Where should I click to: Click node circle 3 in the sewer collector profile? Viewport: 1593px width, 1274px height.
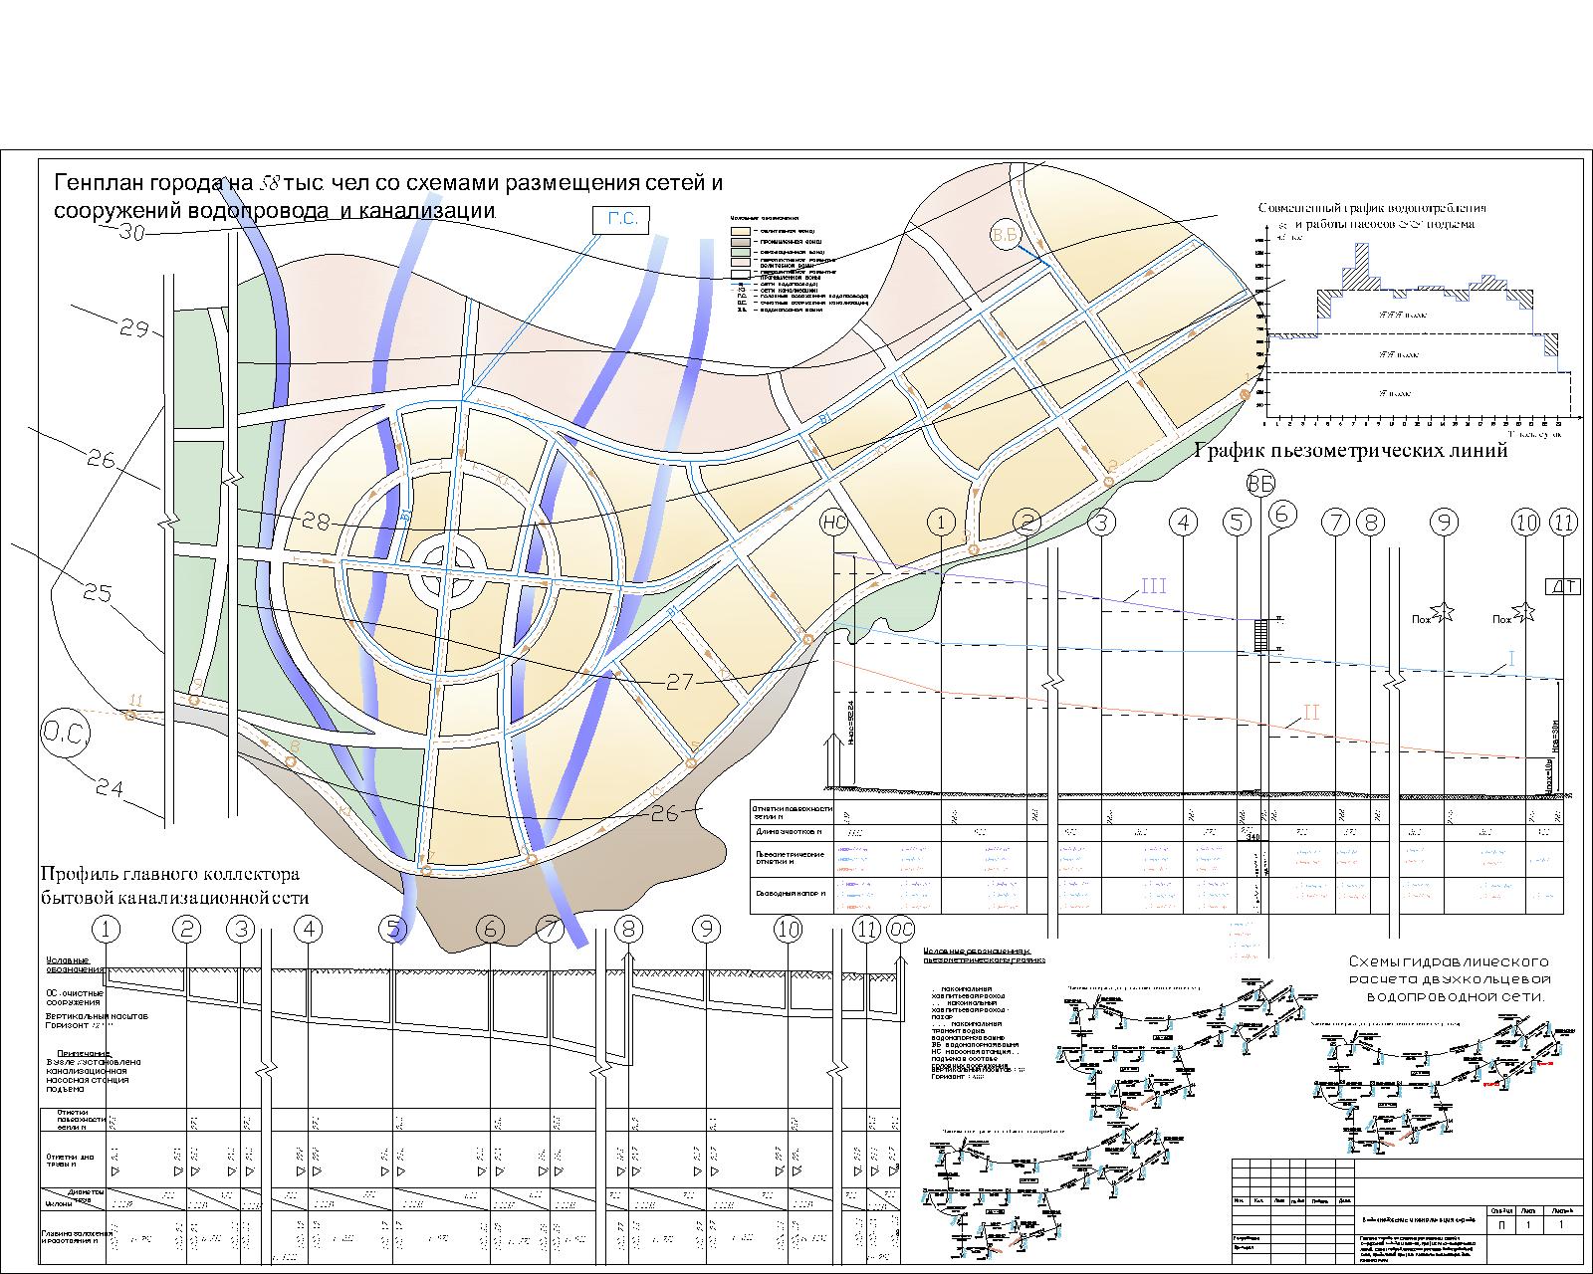point(241,930)
